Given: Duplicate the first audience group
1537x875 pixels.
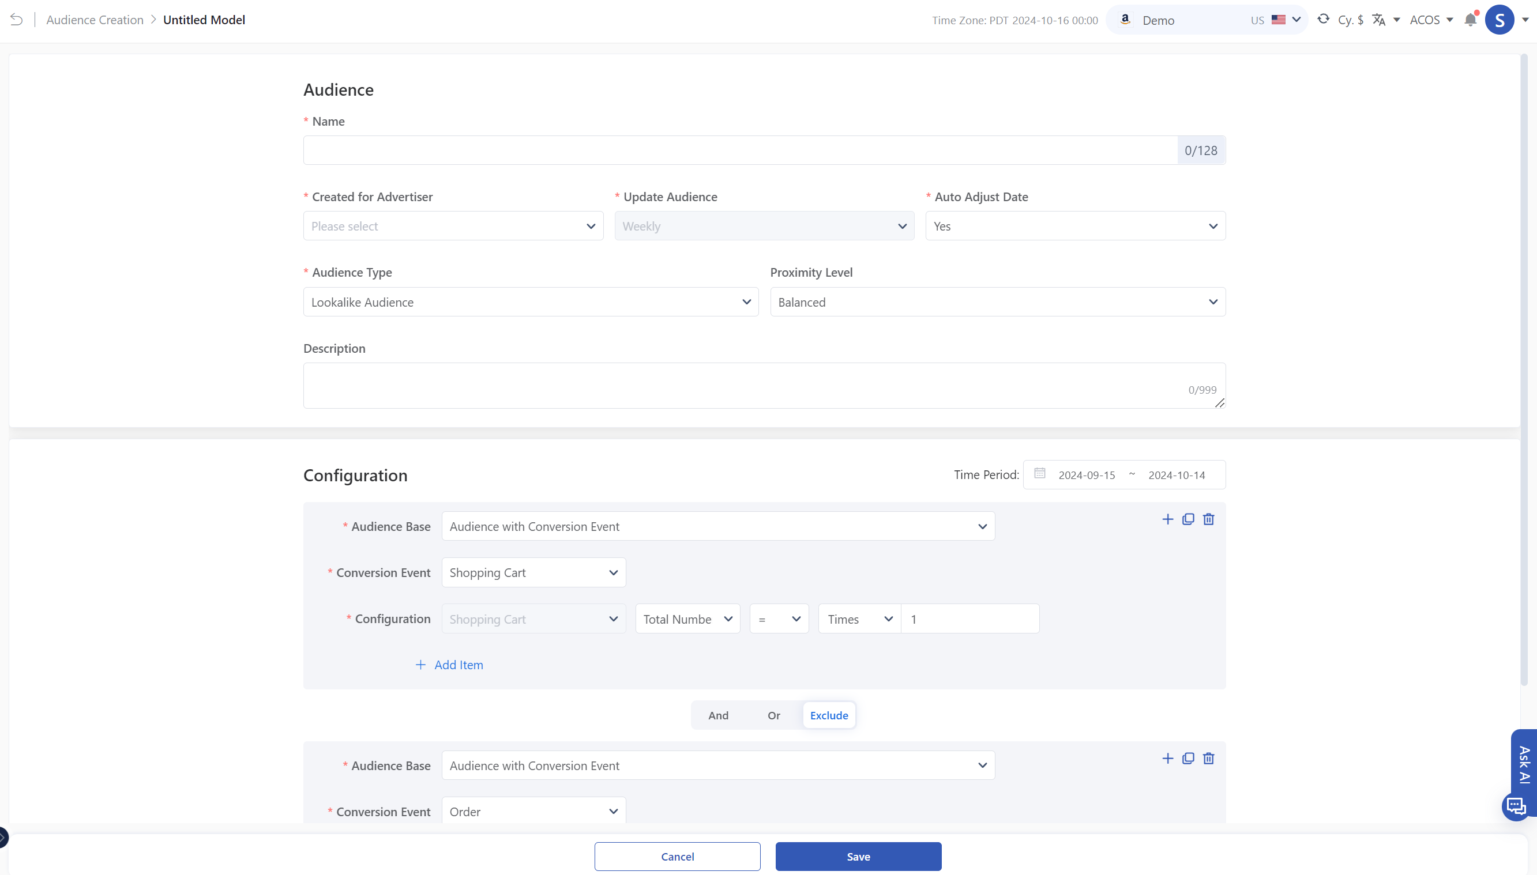Looking at the screenshot, I should [x=1187, y=519].
